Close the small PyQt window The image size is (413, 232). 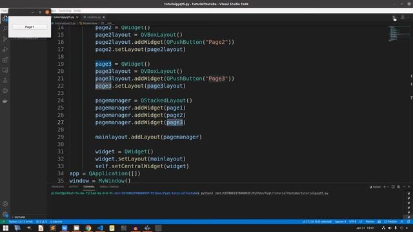point(47,12)
